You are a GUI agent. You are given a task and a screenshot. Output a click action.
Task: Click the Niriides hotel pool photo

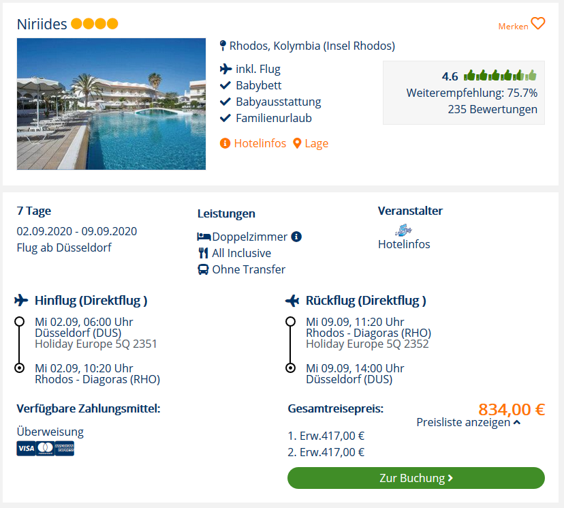pyautogui.click(x=111, y=104)
